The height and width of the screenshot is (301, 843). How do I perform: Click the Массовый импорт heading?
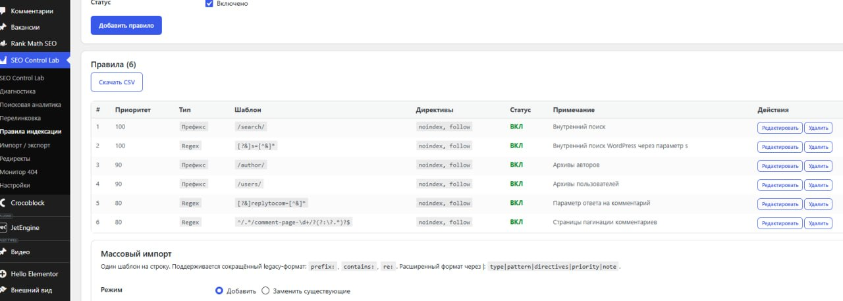click(136, 254)
